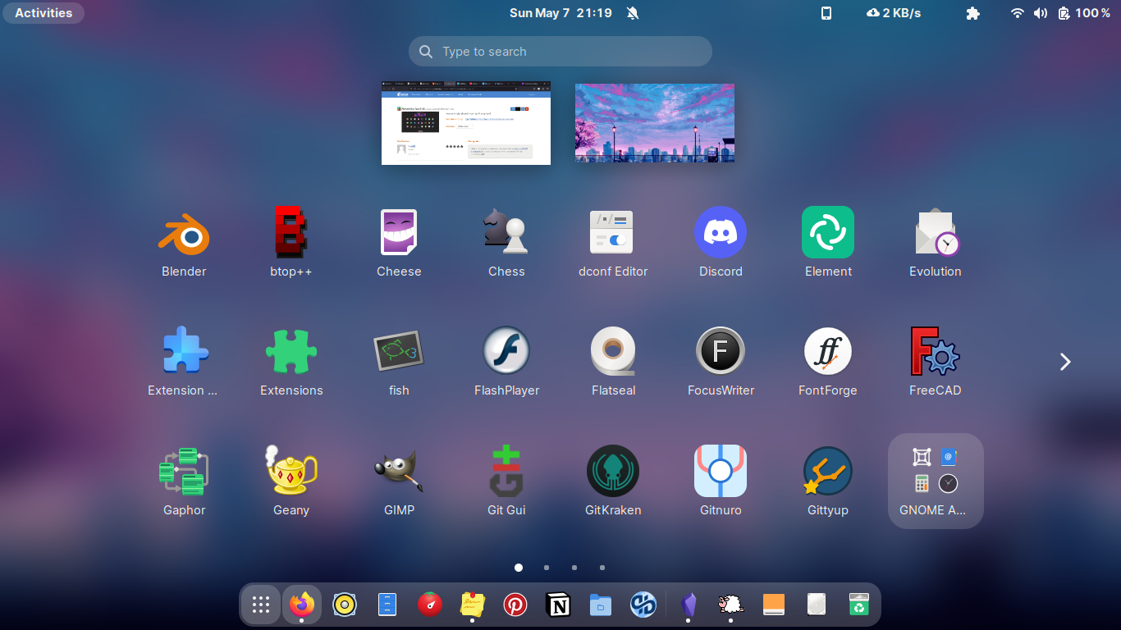Open the white disk icon in dock
The height and width of the screenshot is (630, 1121).
[x=817, y=605]
